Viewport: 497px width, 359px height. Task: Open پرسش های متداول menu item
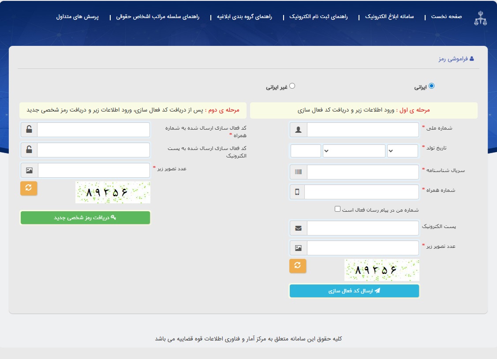point(77,16)
